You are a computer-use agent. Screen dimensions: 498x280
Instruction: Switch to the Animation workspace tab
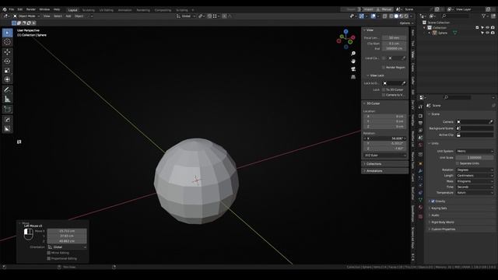[x=124, y=10]
